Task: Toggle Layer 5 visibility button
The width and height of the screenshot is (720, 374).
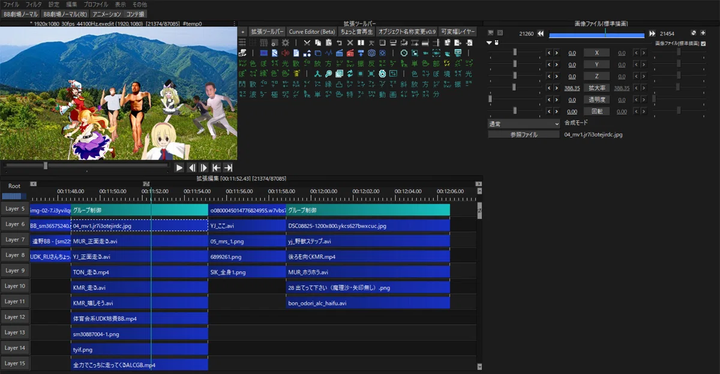Action: pyautogui.click(x=15, y=208)
